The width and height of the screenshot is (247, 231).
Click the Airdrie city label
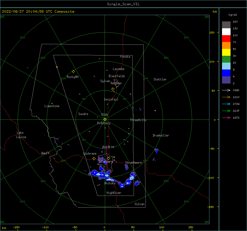click(x=108, y=147)
